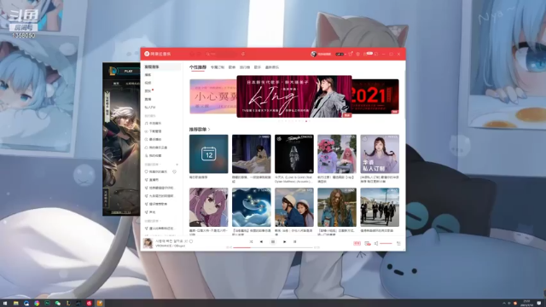Open NetEase Music red taskbar icon
This screenshot has height=307, width=546.
(89, 304)
